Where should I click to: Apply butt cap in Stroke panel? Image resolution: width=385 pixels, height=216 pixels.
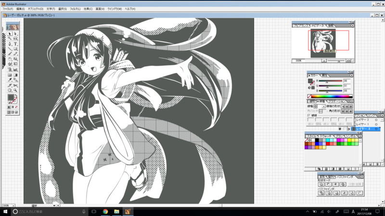[x=343, y=106]
